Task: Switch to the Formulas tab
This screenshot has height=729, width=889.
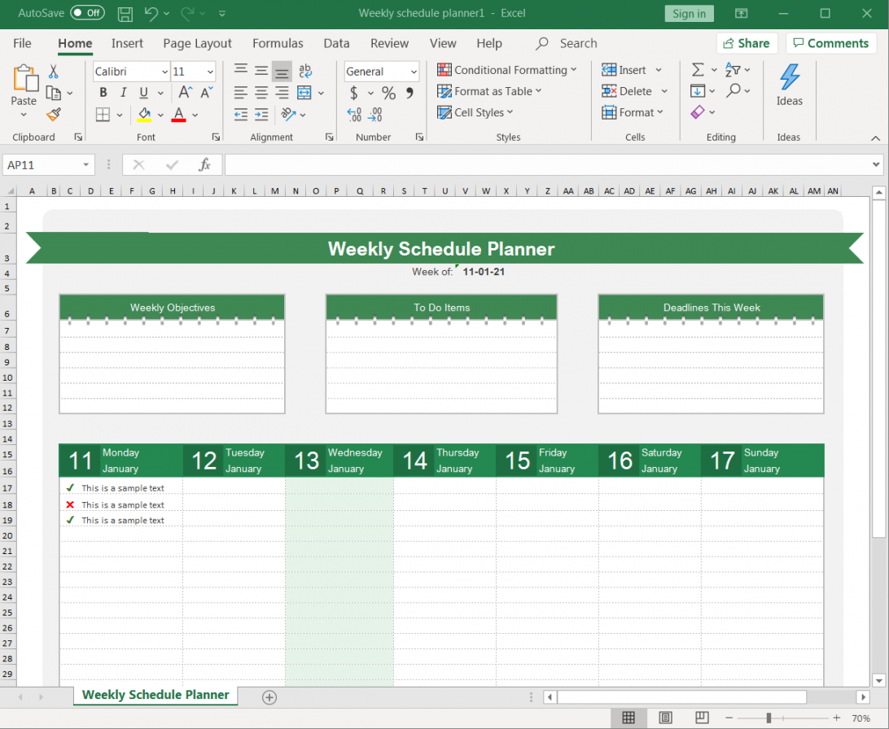Action: tap(278, 43)
